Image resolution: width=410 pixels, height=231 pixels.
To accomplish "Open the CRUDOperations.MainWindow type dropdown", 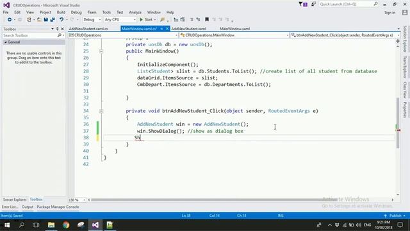I will click(234, 35).
